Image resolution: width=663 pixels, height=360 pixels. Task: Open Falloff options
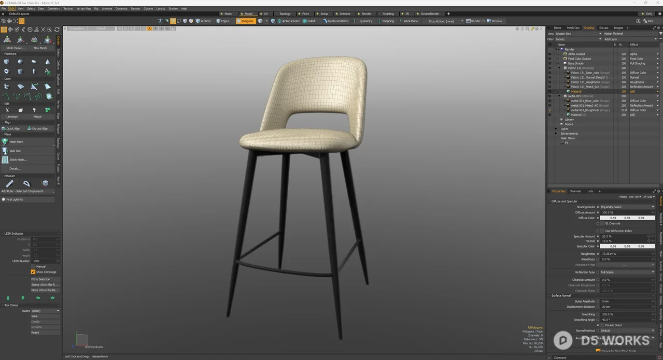coord(309,21)
